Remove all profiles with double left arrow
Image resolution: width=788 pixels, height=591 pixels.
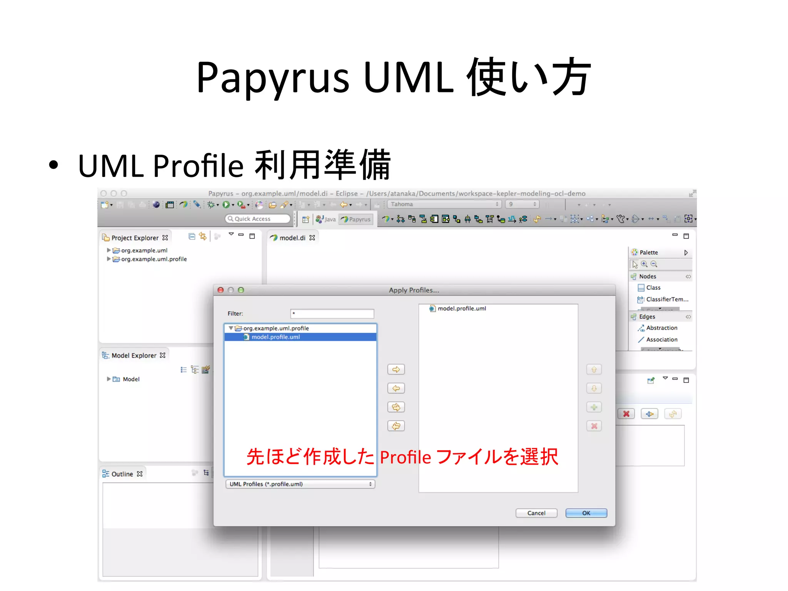pyautogui.click(x=396, y=426)
